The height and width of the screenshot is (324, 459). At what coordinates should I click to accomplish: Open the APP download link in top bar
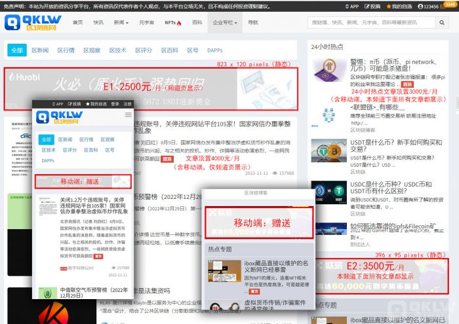352,6
